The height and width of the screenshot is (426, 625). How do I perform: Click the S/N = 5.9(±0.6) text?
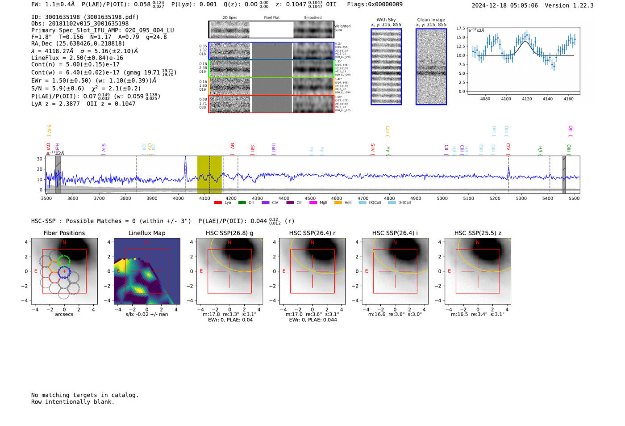58,89
